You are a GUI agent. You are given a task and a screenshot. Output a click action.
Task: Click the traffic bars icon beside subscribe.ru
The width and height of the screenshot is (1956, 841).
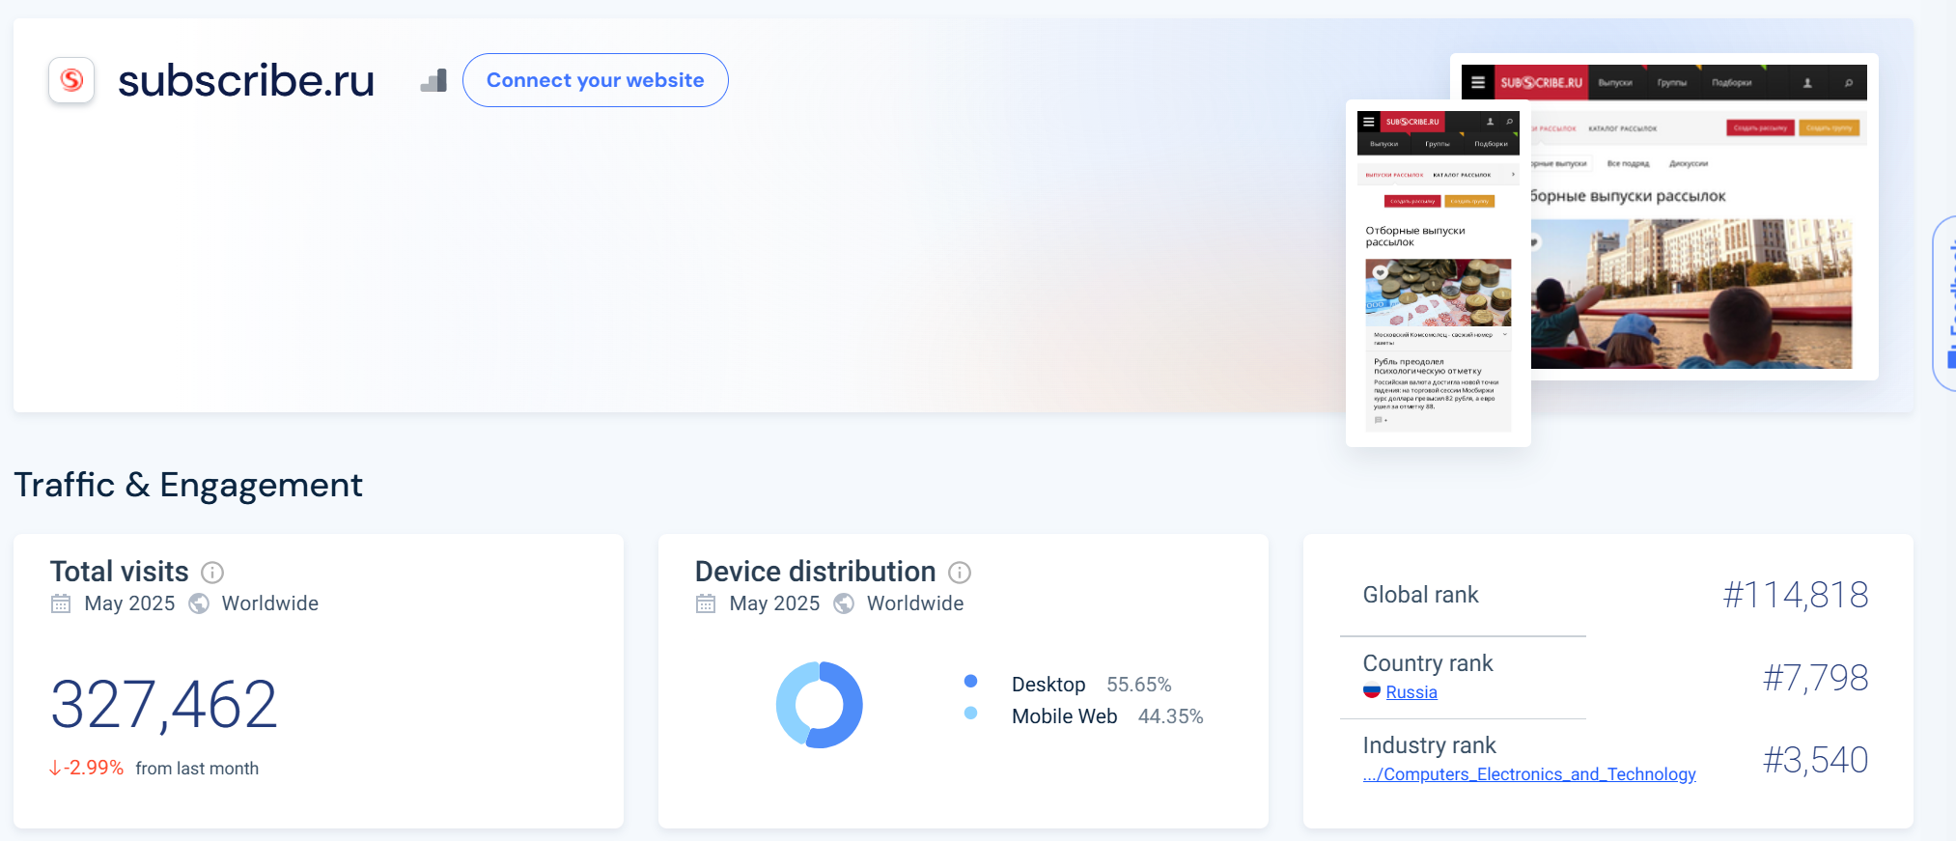pyautogui.click(x=433, y=80)
